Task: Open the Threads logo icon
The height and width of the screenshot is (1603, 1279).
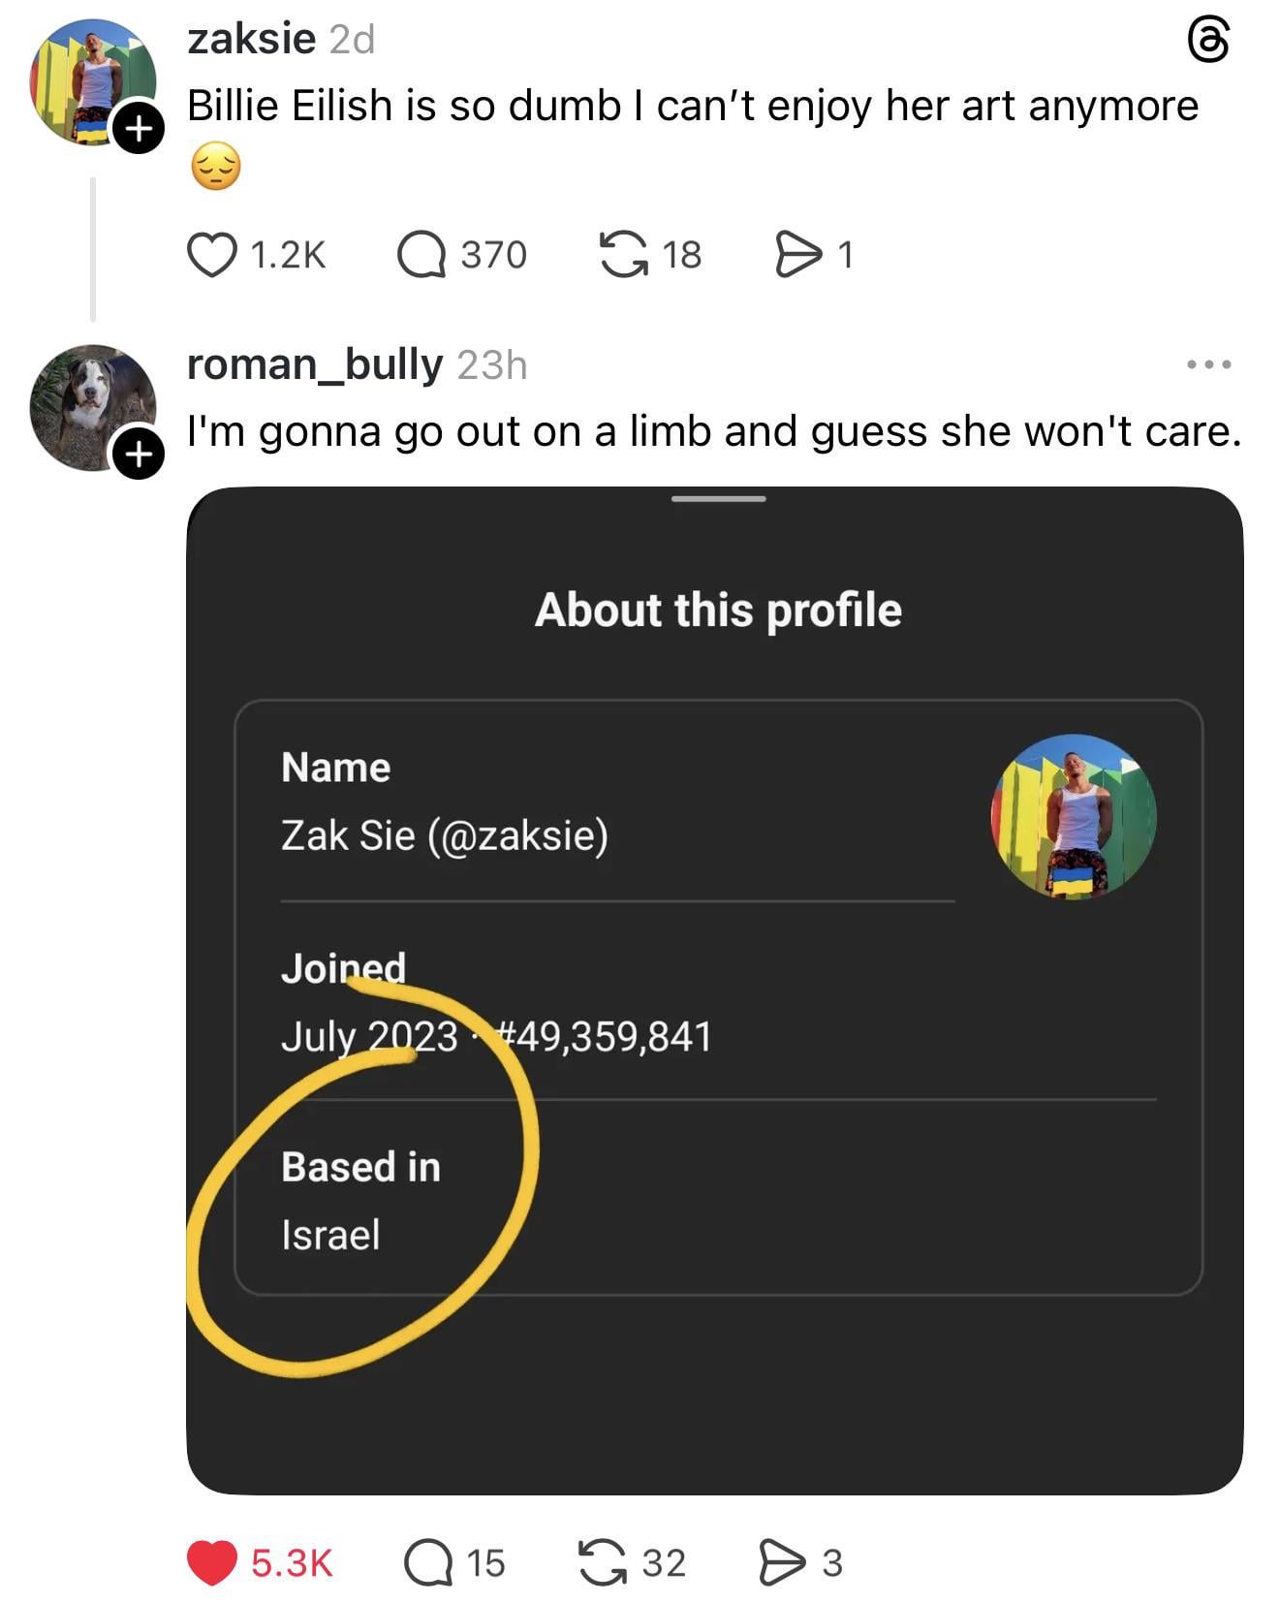Action: (x=1208, y=41)
